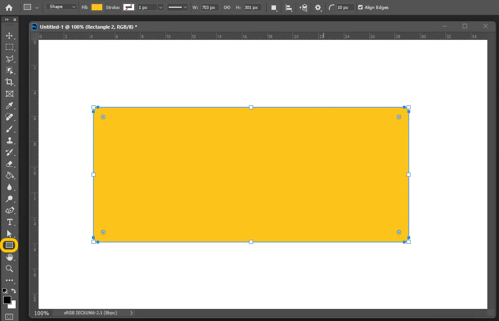499x321 pixels.
Task: Select the Blur tool
Action: coord(9,187)
